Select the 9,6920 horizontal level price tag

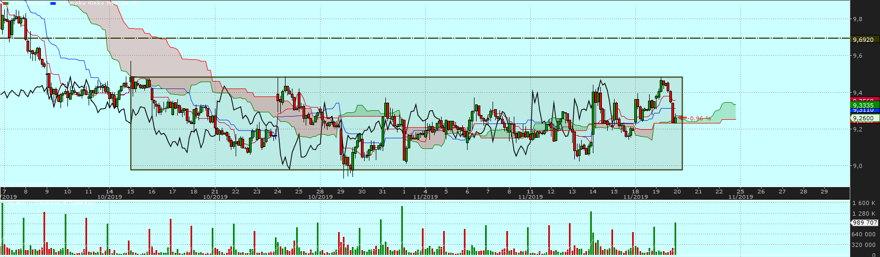point(863,40)
